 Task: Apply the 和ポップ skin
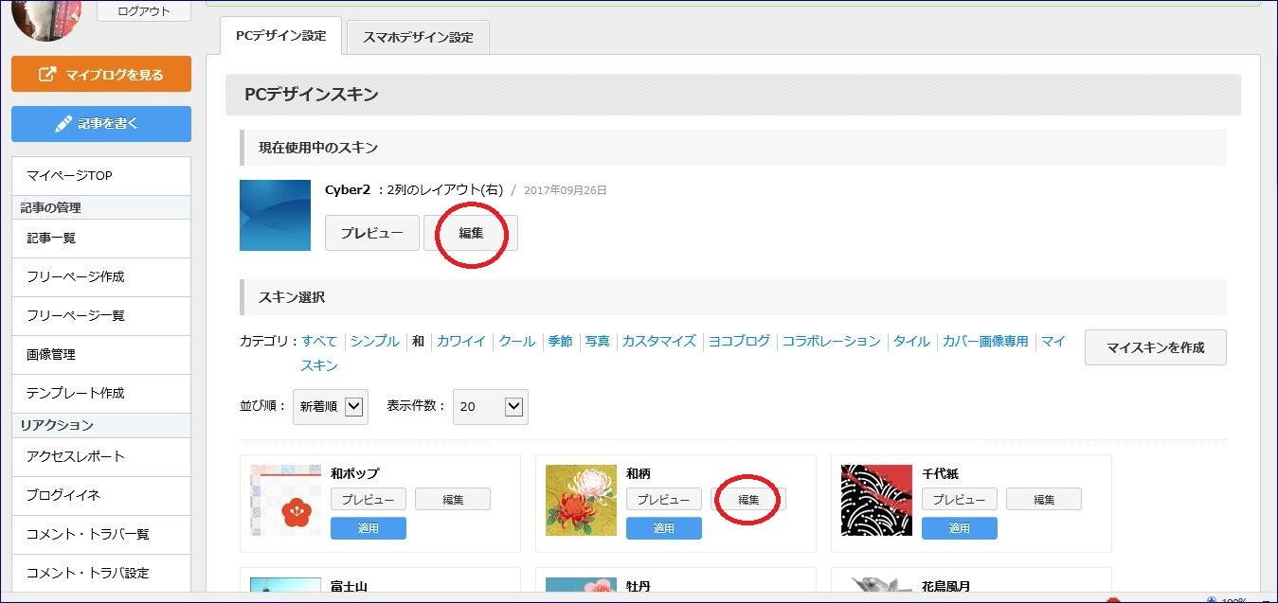click(369, 528)
